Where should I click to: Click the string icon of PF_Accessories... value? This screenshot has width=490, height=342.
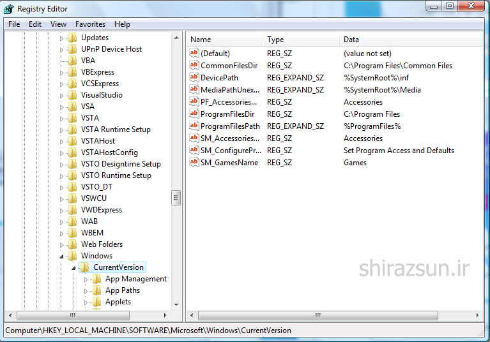coord(194,101)
